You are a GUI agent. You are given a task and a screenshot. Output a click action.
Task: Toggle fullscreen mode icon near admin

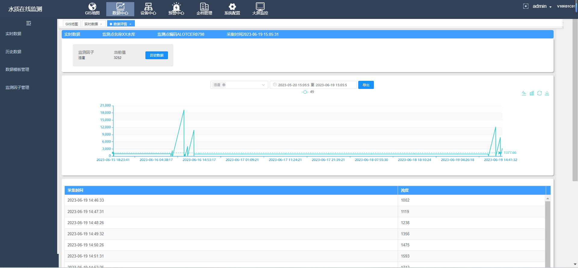click(x=526, y=6)
